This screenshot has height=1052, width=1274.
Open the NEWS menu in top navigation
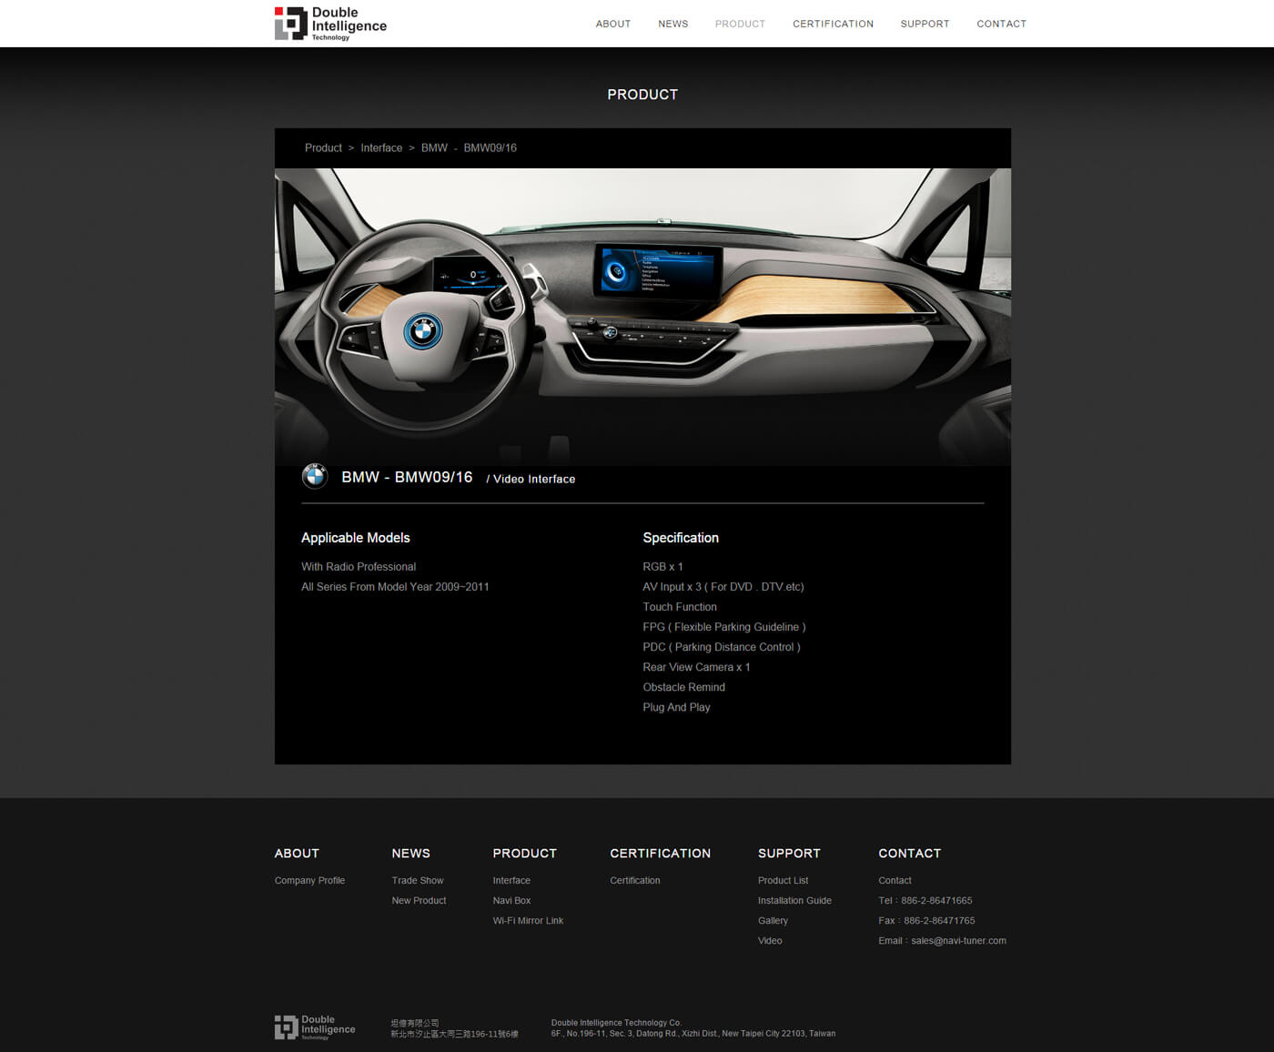click(x=673, y=24)
